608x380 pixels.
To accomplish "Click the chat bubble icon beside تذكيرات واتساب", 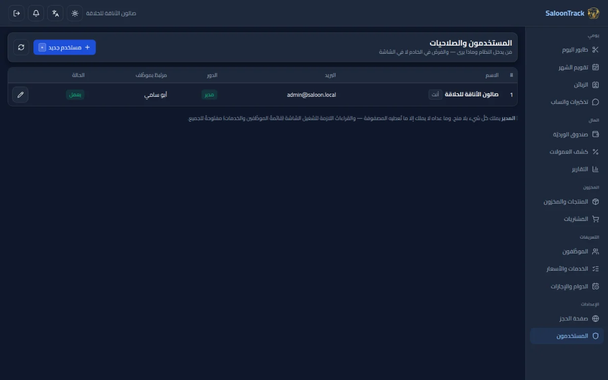I will [x=595, y=102].
